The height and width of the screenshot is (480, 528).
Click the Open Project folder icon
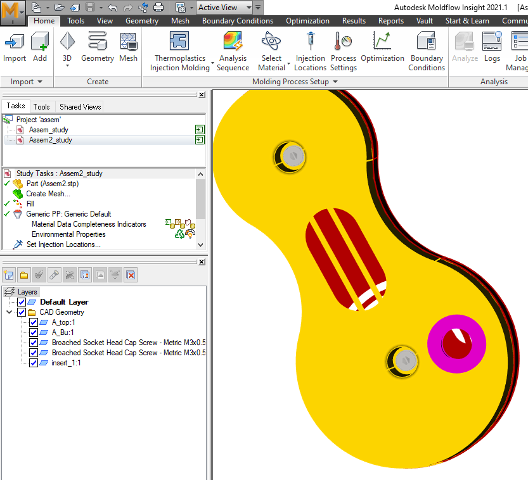[60, 8]
